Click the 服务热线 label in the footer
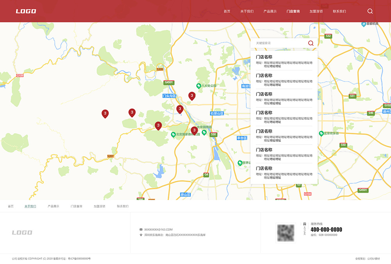Viewport: 391px width, 264px height. tap(316, 224)
